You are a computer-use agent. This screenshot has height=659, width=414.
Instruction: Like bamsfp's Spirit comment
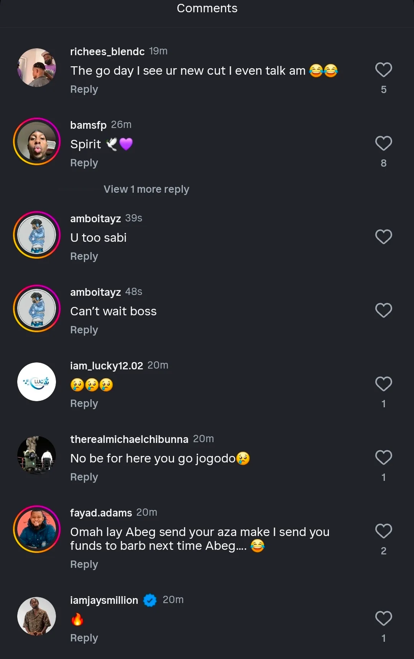(x=383, y=144)
